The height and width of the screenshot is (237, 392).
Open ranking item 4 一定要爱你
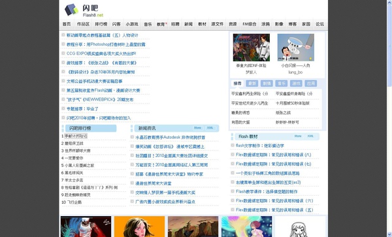pyautogui.click(x=74, y=158)
